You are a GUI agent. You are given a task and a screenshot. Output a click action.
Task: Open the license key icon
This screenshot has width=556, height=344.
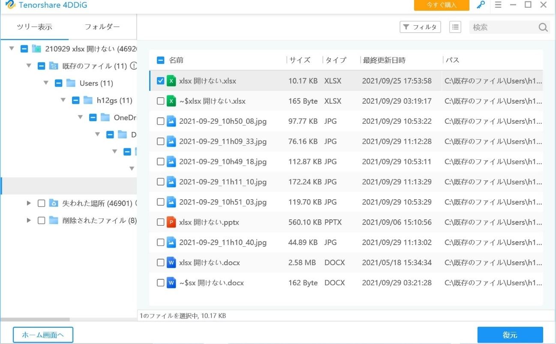coord(481,5)
